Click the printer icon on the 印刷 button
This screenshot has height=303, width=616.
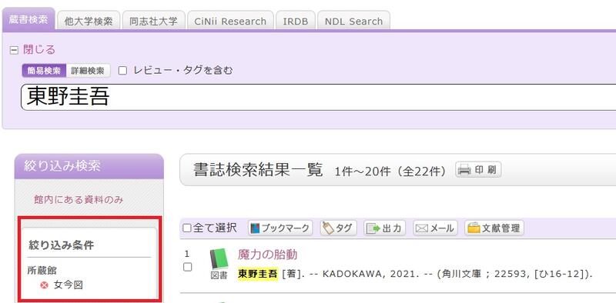click(465, 170)
